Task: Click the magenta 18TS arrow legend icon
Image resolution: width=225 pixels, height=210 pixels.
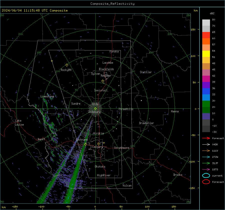Action: [206, 170]
